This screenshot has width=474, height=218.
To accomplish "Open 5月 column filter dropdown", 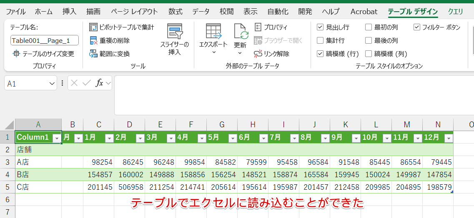I will [x=233, y=138].
